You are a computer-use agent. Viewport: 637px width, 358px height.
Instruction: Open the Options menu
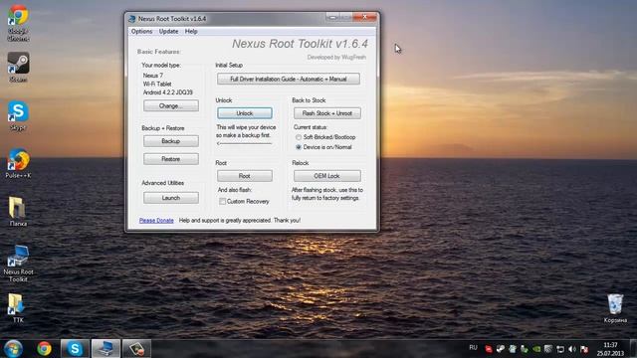pyautogui.click(x=141, y=31)
